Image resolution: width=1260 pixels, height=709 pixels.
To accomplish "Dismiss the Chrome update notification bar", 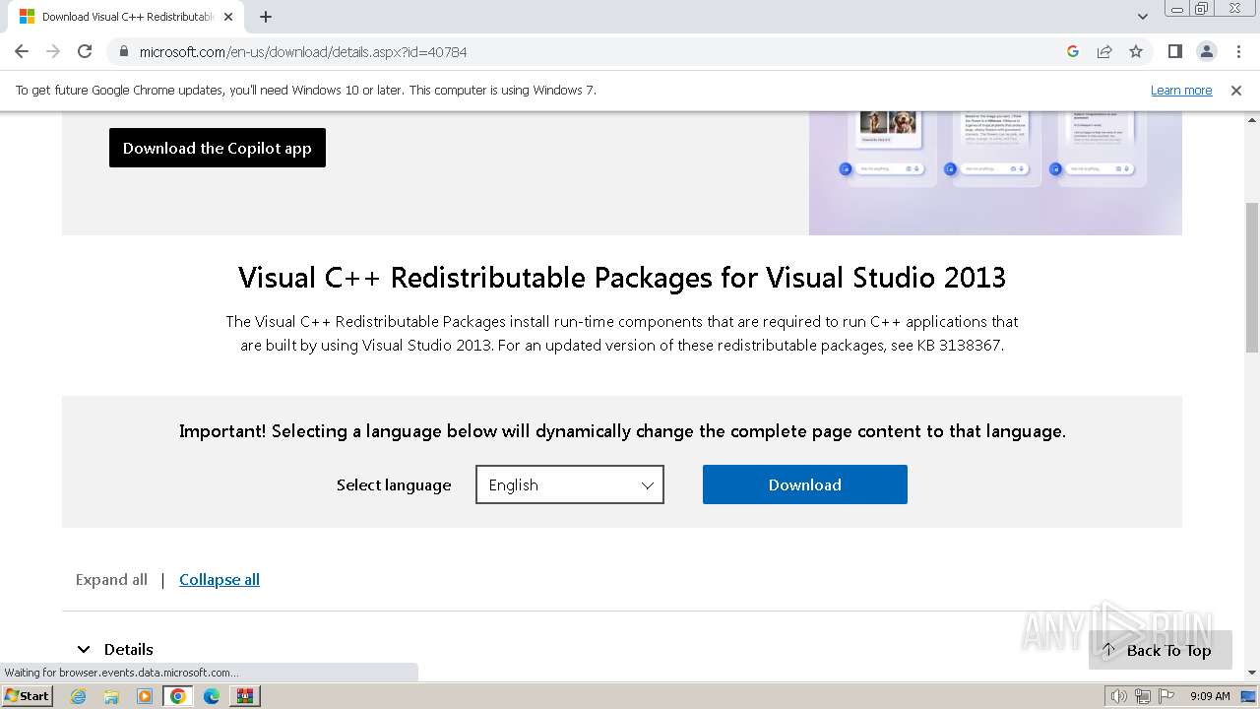I will (1236, 90).
